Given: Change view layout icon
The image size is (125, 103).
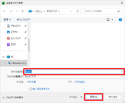Looking at the screenshot, I should pyautogui.click(x=108, y=20).
